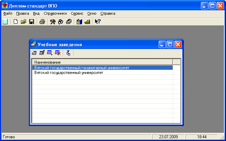The width and height of the screenshot is (226, 141).
Task: Click the Save floppy disk icon
Action: [31, 22]
